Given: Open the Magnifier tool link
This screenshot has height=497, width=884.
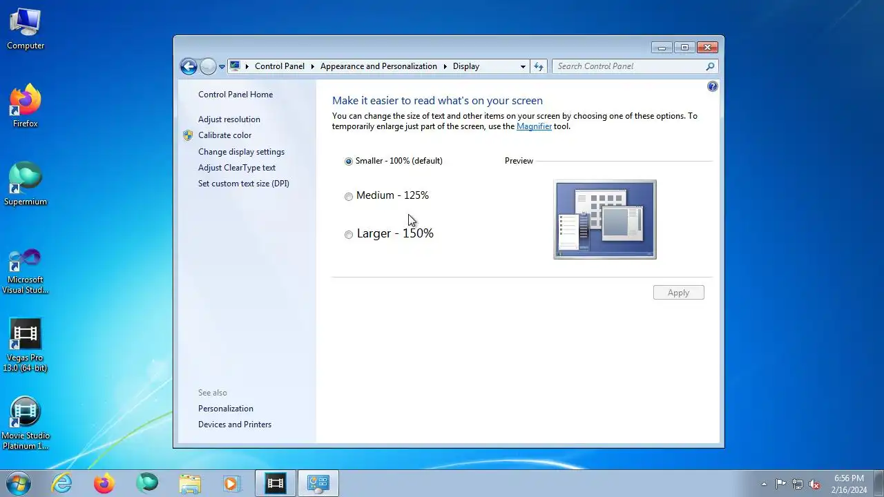Looking at the screenshot, I should point(534,126).
